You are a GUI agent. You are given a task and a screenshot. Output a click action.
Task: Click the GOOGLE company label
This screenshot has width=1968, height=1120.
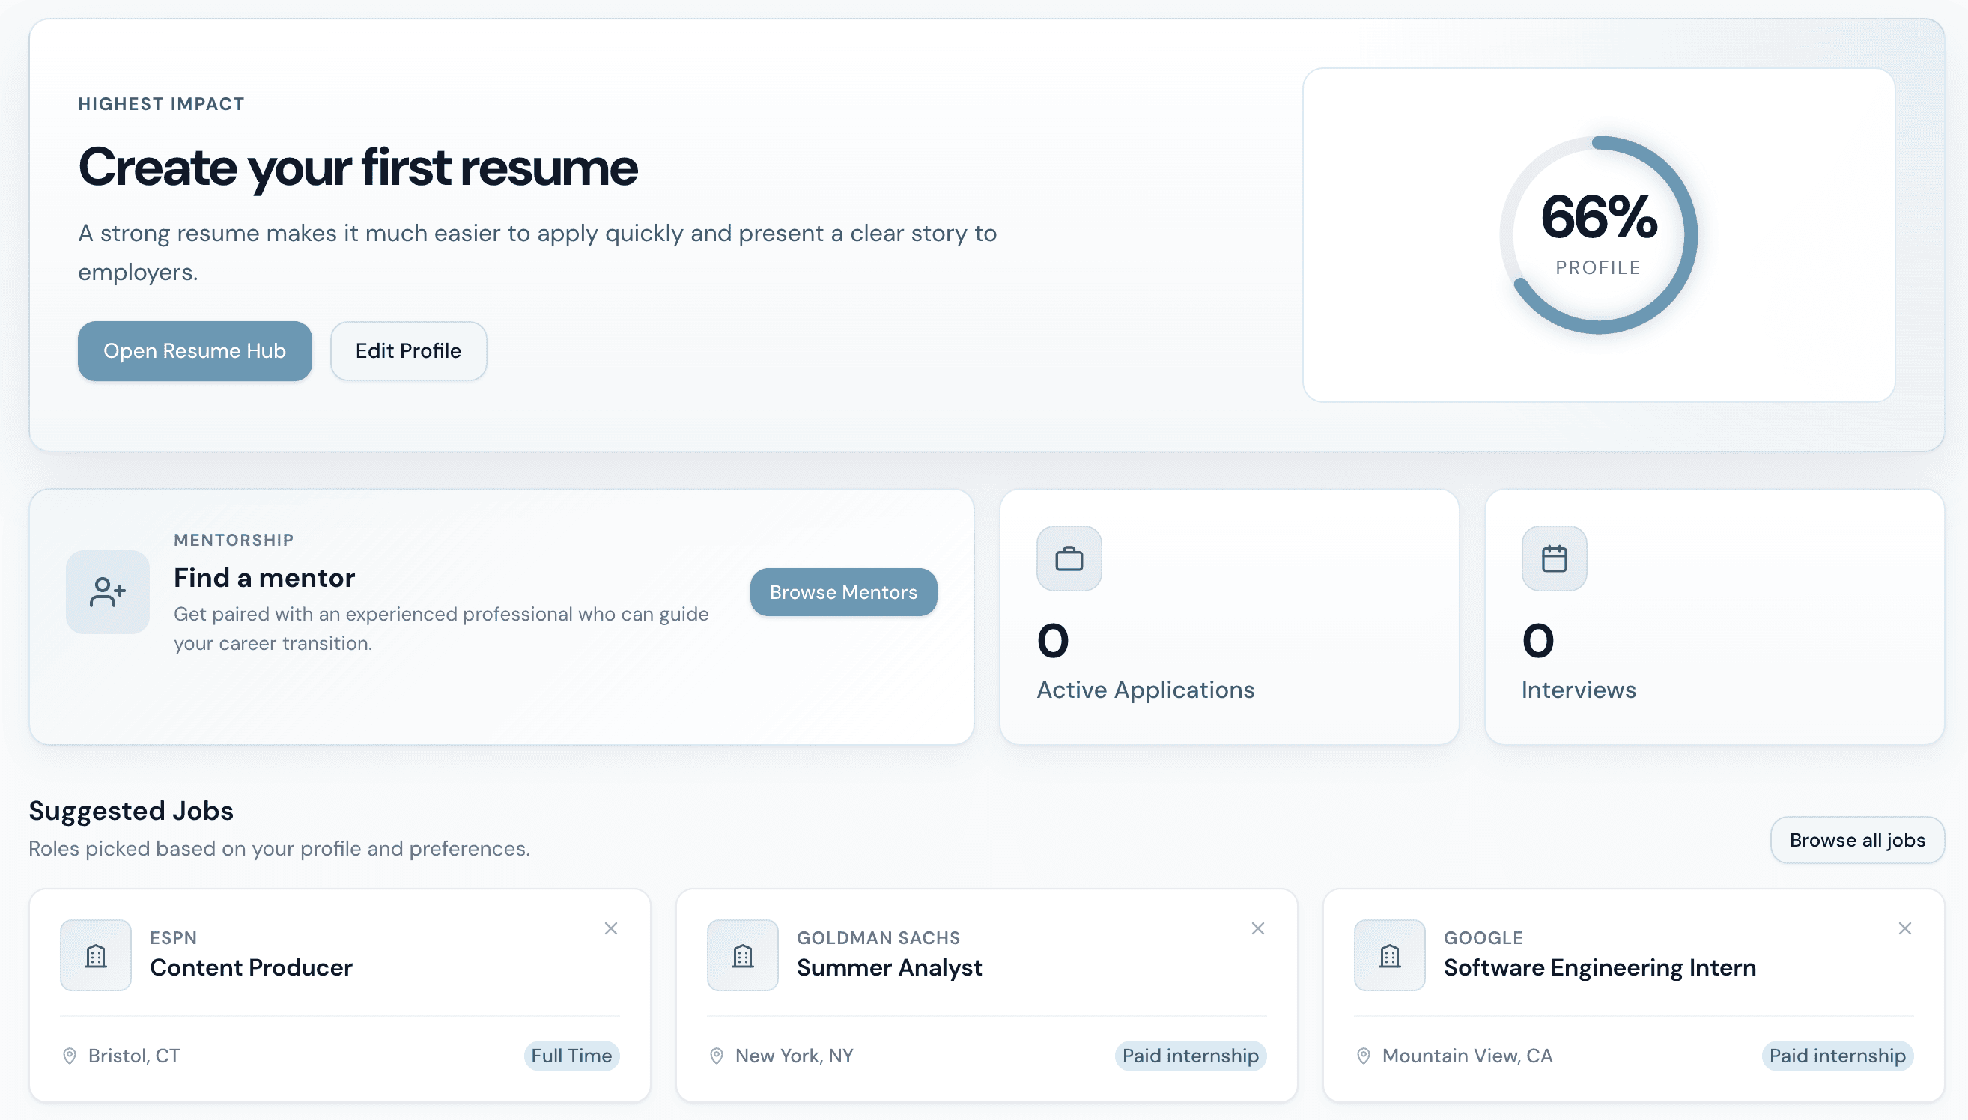(1483, 937)
